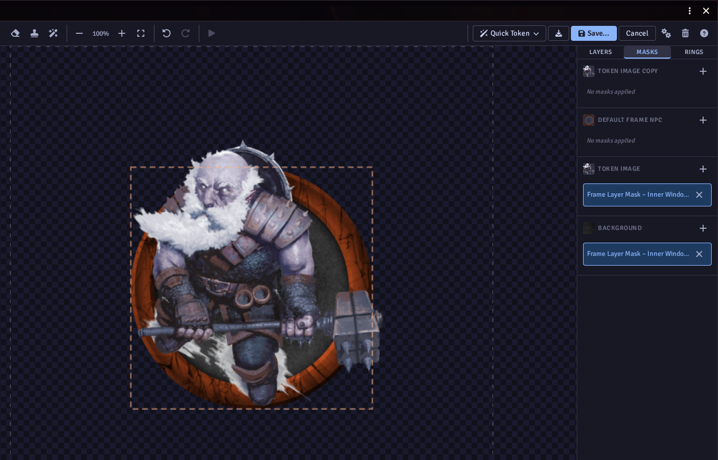Screen dimensions: 718x460
Task: Click the Save... button
Action: [x=594, y=33]
